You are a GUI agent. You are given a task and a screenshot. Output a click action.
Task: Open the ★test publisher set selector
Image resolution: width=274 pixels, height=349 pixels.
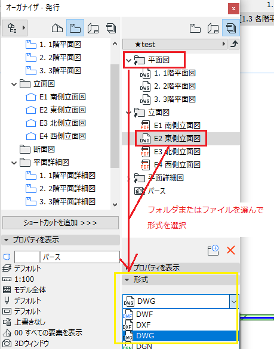pos(175,44)
